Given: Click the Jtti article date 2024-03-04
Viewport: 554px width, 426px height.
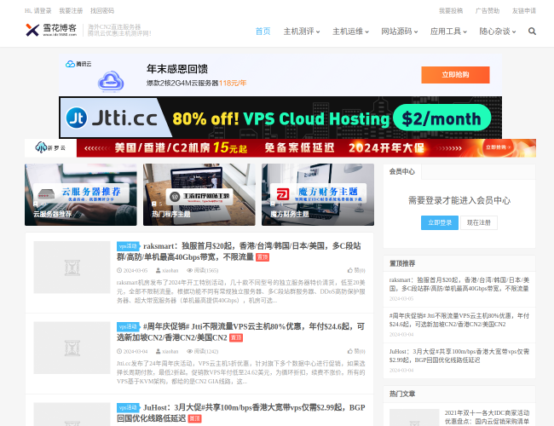Looking at the screenshot, I should [136, 352].
